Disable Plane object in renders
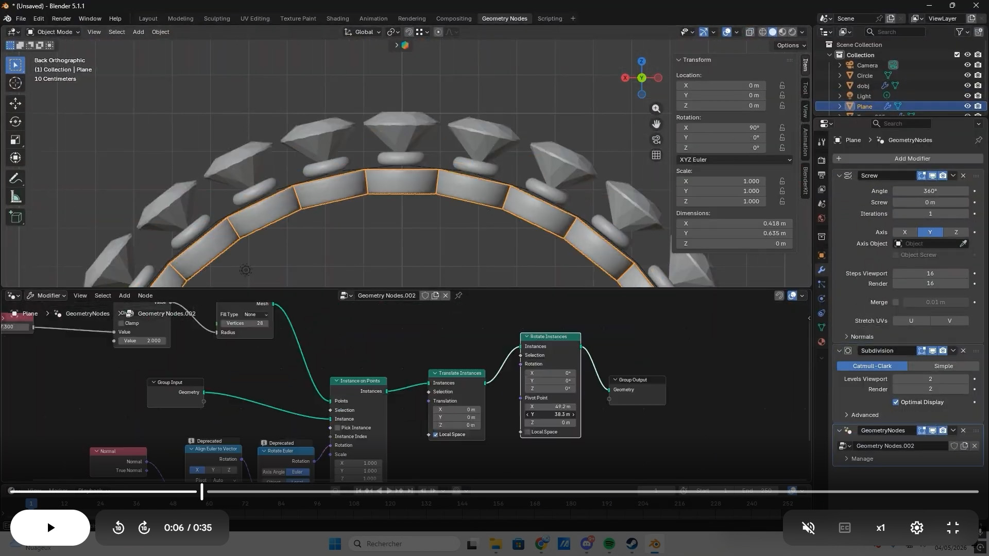 [x=978, y=107]
